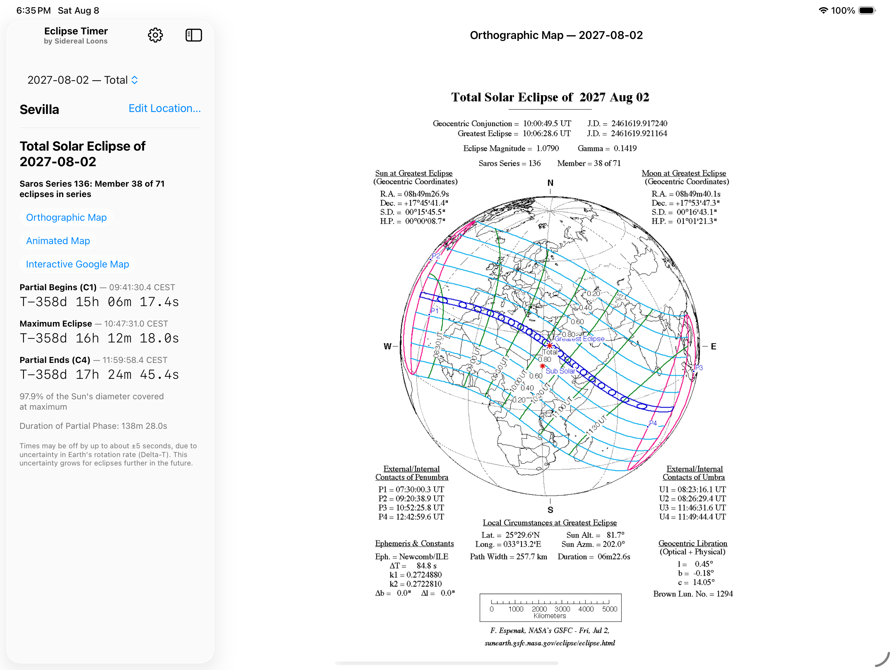Open the Animated Map button
The height and width of the screenshot is (670, 893).
pos(58,241)
